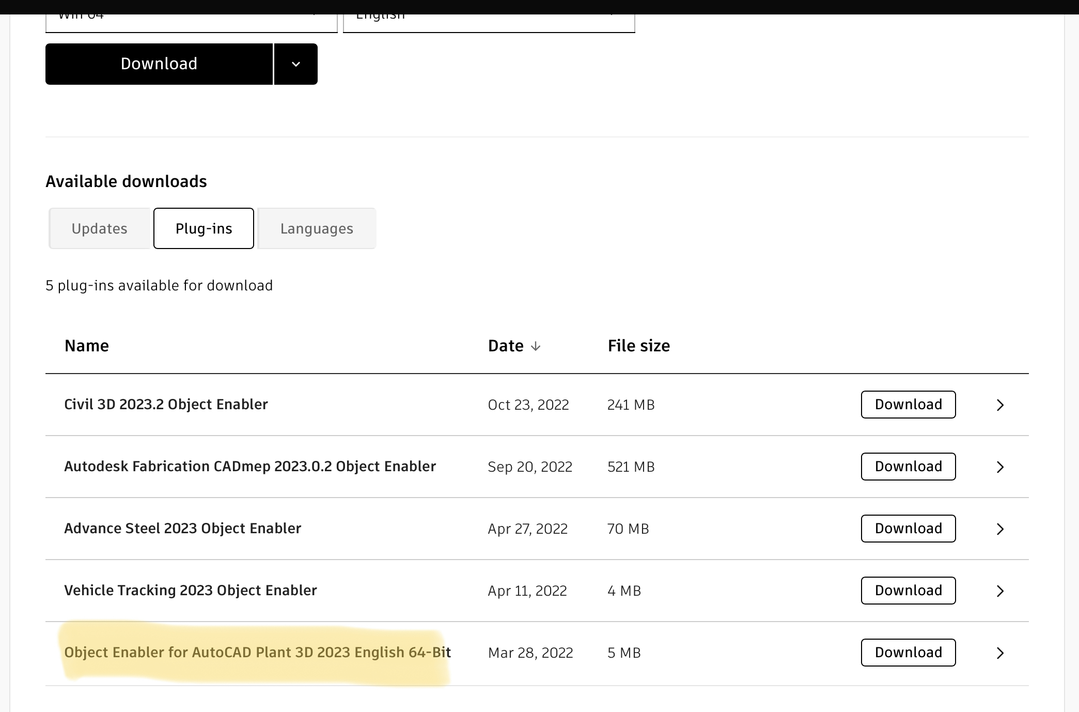Expand details for Advance Steel 2023 Object Enabler
Viewport: 1079px width, 712px height.
point(1000,529)
